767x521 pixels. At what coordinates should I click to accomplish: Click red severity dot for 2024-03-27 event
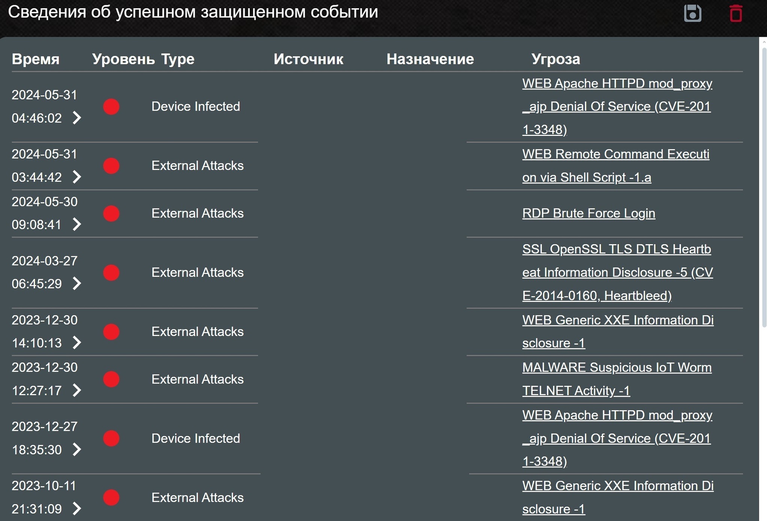point(111,273)
